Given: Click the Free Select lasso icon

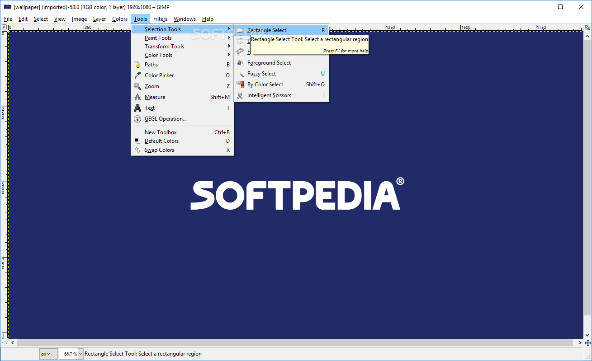Looking at the screenshot, I should pyautogui.click(x=240, y=52).
